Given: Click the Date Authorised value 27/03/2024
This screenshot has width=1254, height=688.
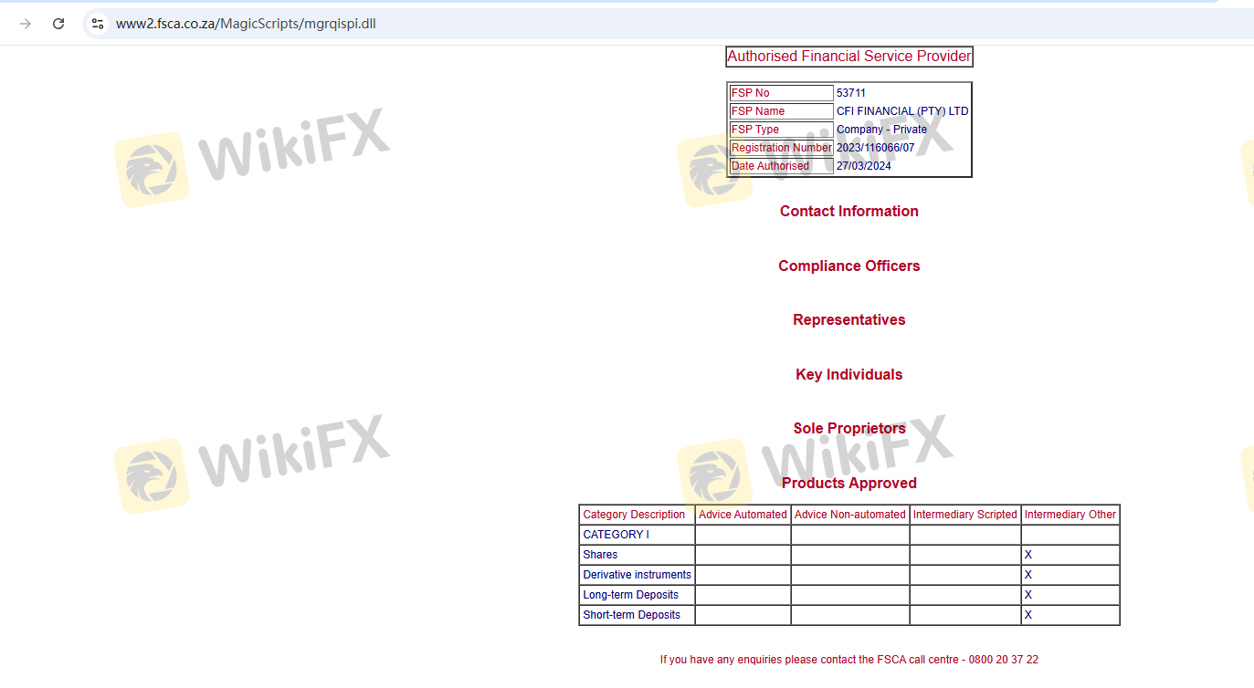Looking at the screenshot, I should click(x=863, y=166).
